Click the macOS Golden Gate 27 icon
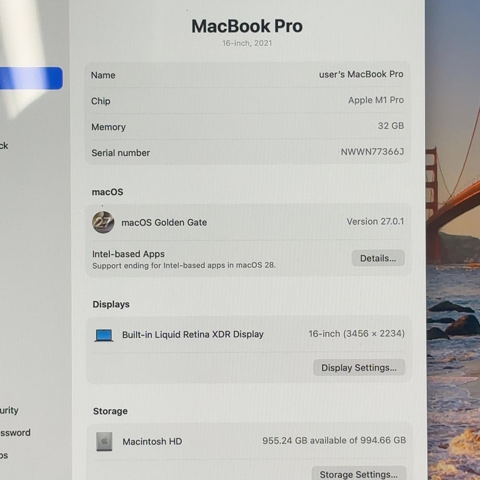 click(103, 222)
